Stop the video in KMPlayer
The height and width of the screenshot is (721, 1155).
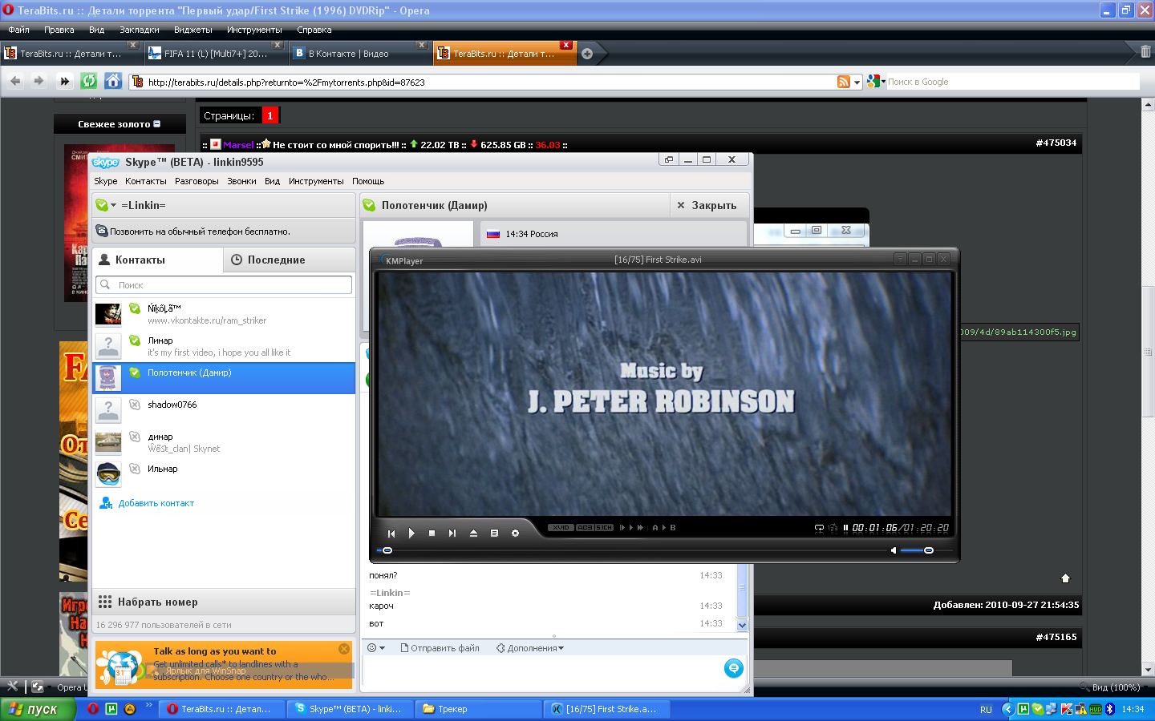click(x=432, y=534)
